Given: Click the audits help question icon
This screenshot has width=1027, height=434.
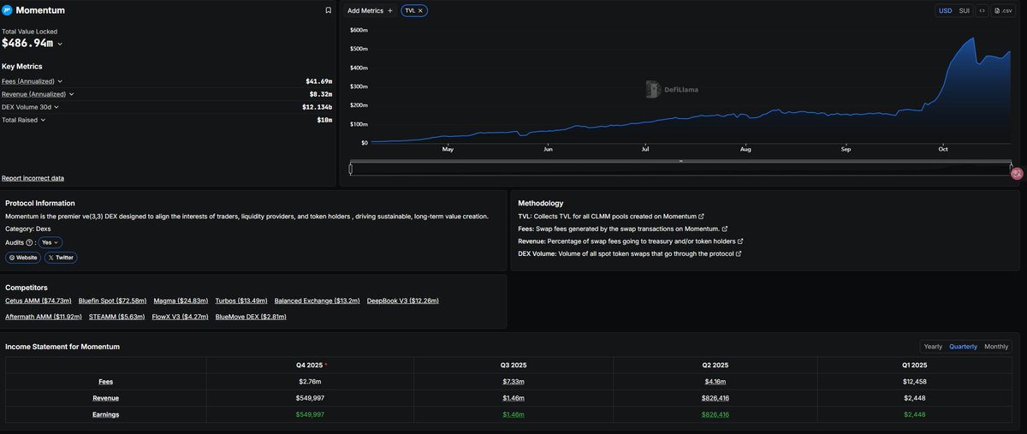Looking at the screenshot, I should click(29, 242).
